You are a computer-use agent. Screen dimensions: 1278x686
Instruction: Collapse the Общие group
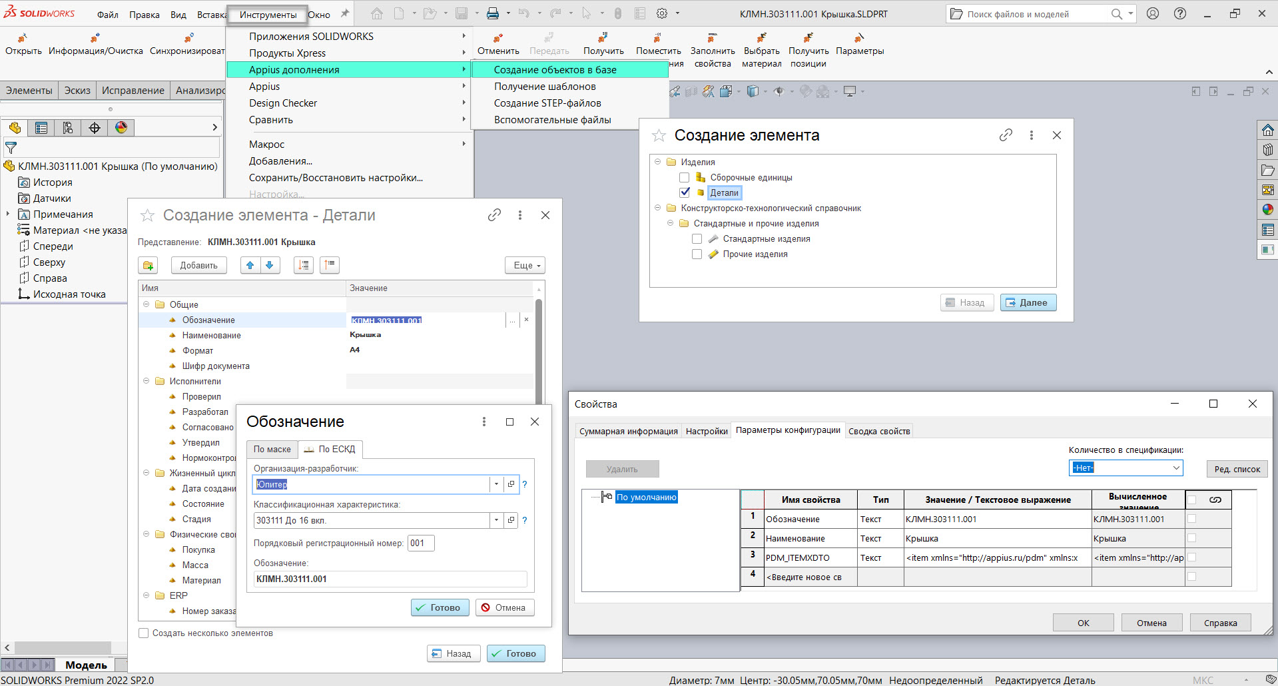coord(147,304)
